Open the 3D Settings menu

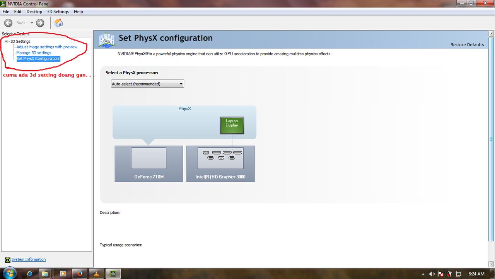pyautogui.click(x=58, y=12)
